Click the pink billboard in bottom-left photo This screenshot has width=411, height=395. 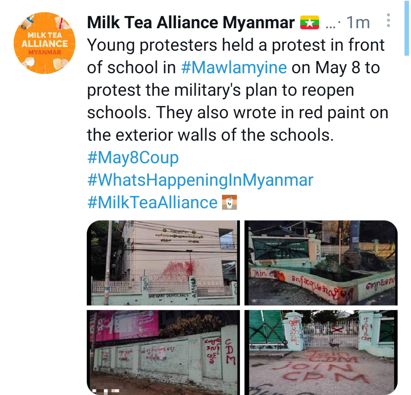click(125, 325)
